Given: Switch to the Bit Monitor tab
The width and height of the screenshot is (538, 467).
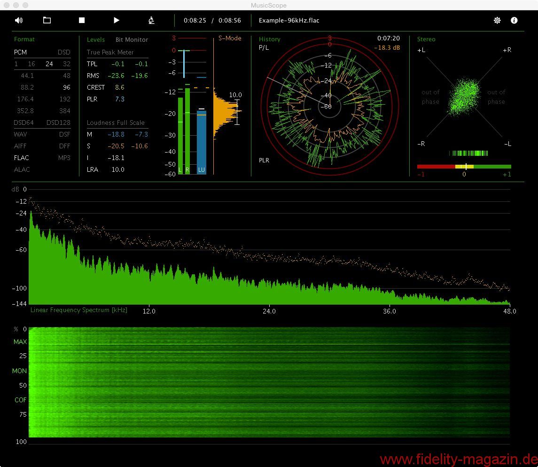Looking at the screenshot, I should [132, 40].
